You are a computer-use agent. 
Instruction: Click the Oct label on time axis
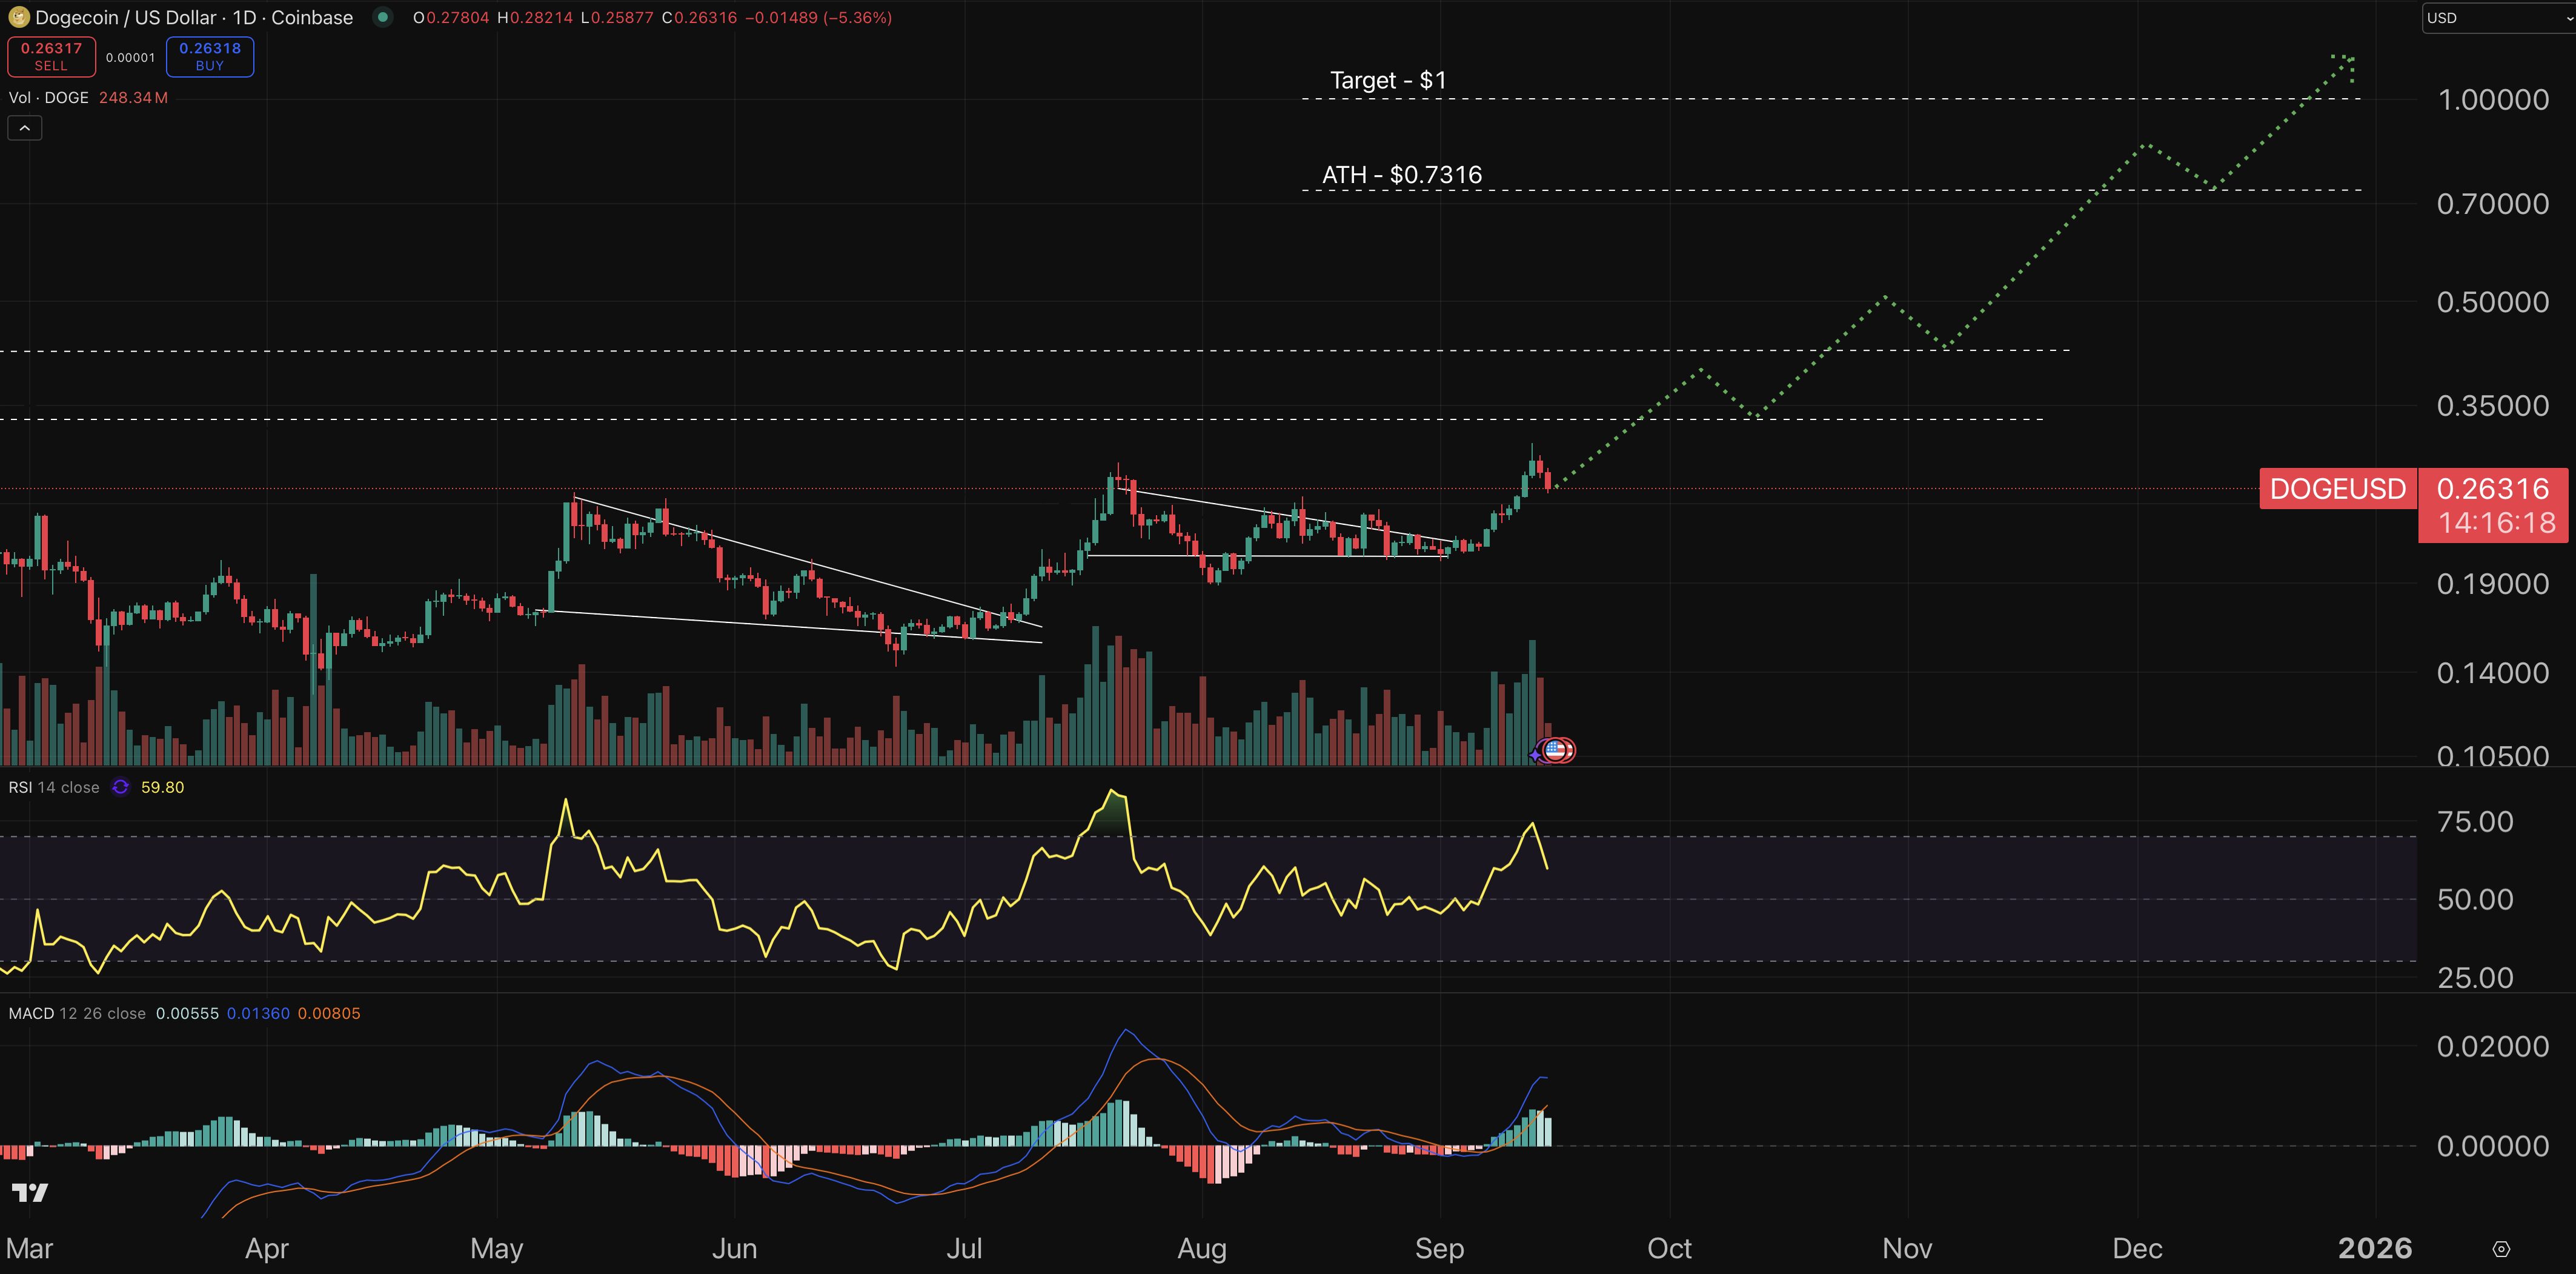pos(1669,1249)
